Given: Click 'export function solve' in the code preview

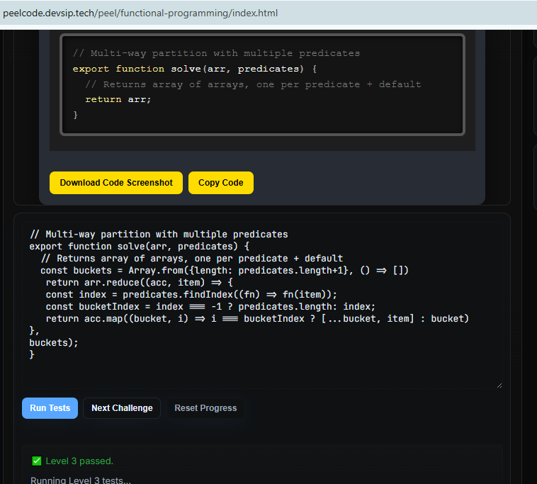Looking at the screenshot, I should point(195,69).
